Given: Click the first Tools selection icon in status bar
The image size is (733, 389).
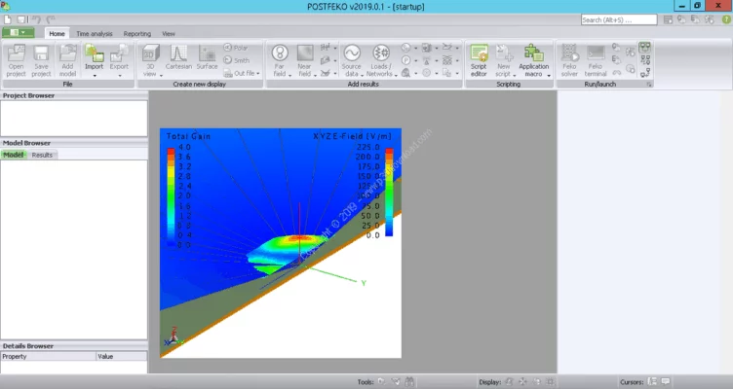Looking at the screenshot, I should point(382,382).
